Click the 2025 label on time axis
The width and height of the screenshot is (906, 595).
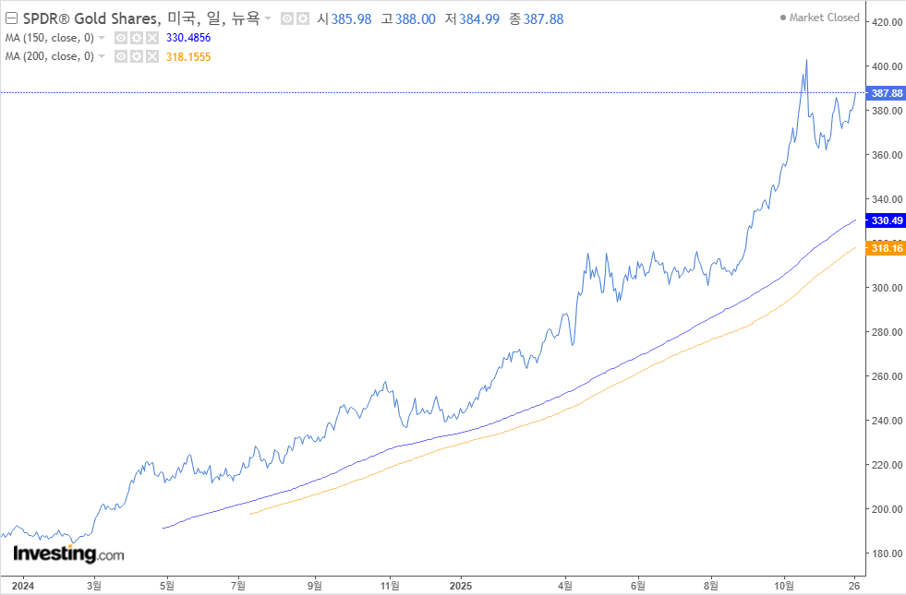(x=461, y=586)
